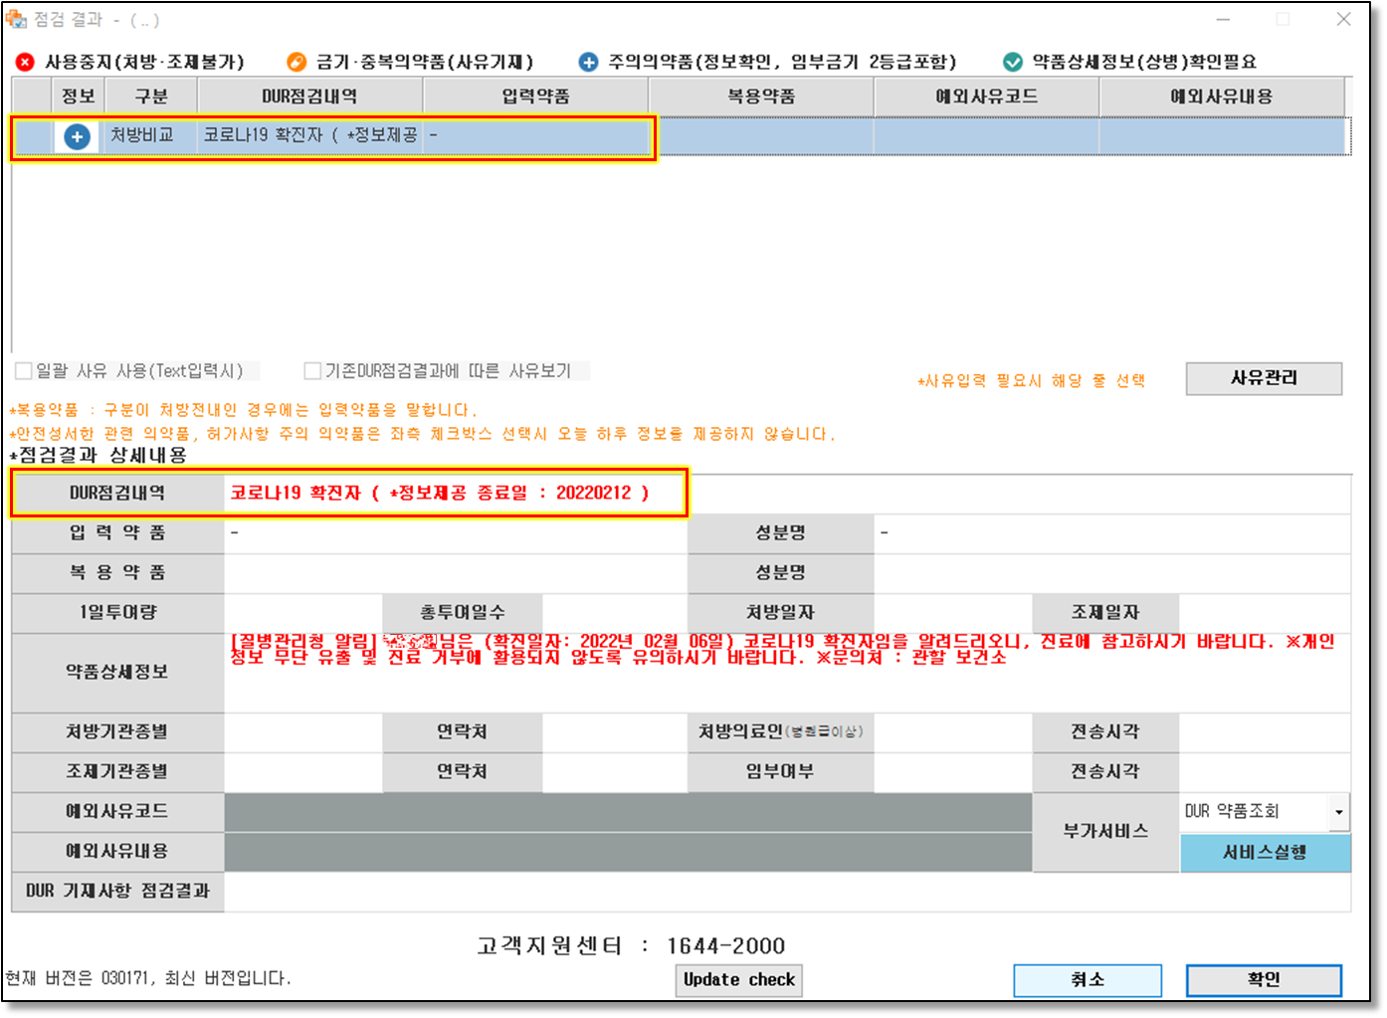Click the red 사용중지 legend icon
The image size is (1387, 1018).
25,62
